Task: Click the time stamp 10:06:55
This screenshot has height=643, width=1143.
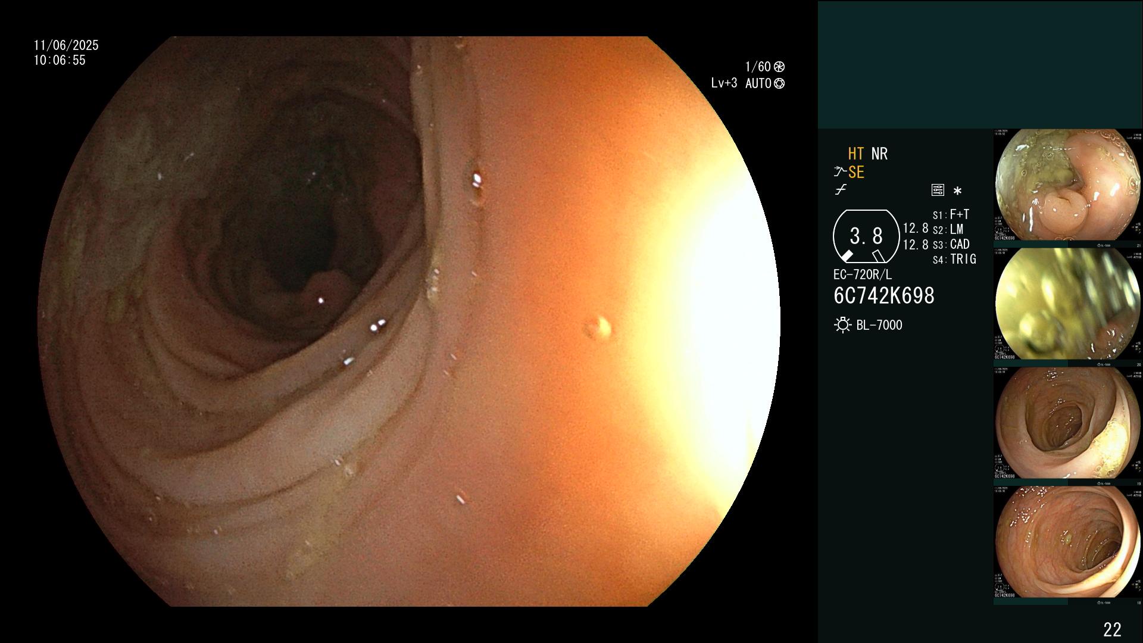Action: [x=60, y=60]
